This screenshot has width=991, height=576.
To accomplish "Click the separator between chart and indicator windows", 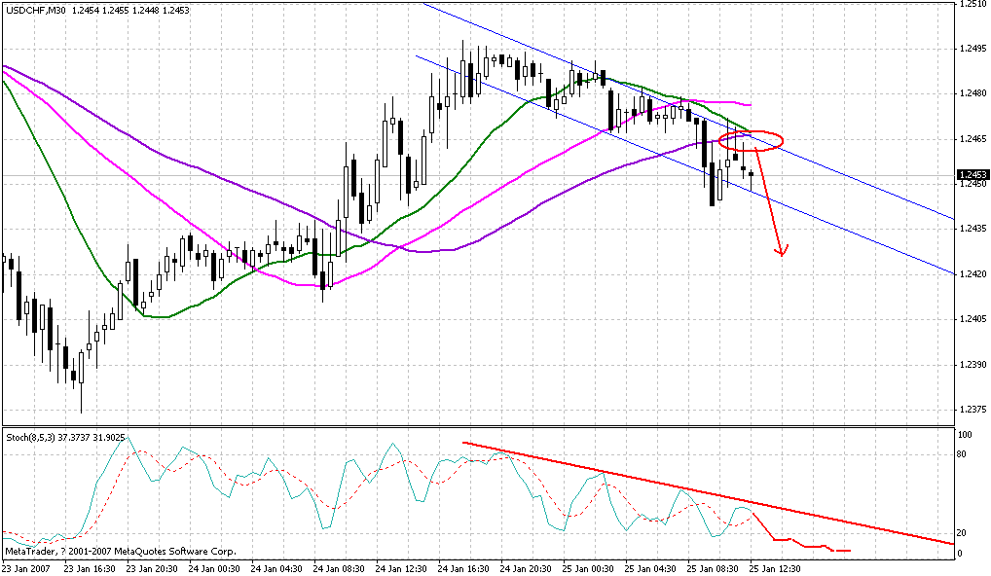I will tap(487, 425).
